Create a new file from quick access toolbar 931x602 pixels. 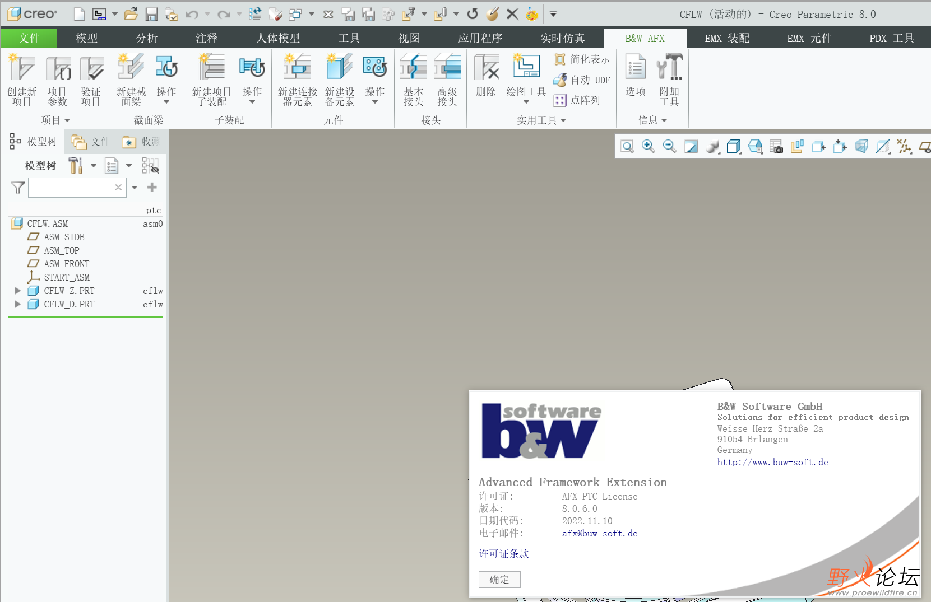pyautogui.click(x=80, y=14)
